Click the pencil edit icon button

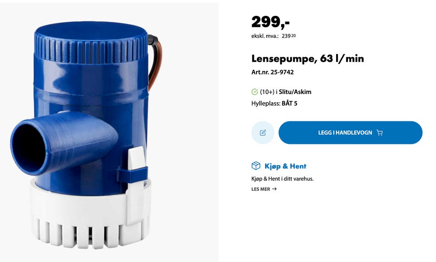[263, 133]
